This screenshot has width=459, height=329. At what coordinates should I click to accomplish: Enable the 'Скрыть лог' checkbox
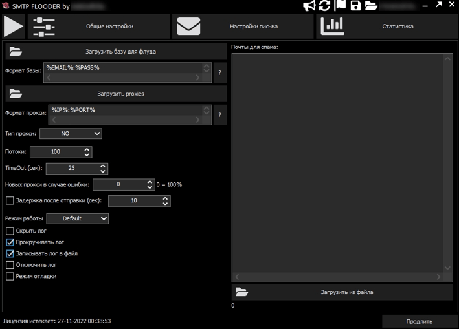point(10,231)
